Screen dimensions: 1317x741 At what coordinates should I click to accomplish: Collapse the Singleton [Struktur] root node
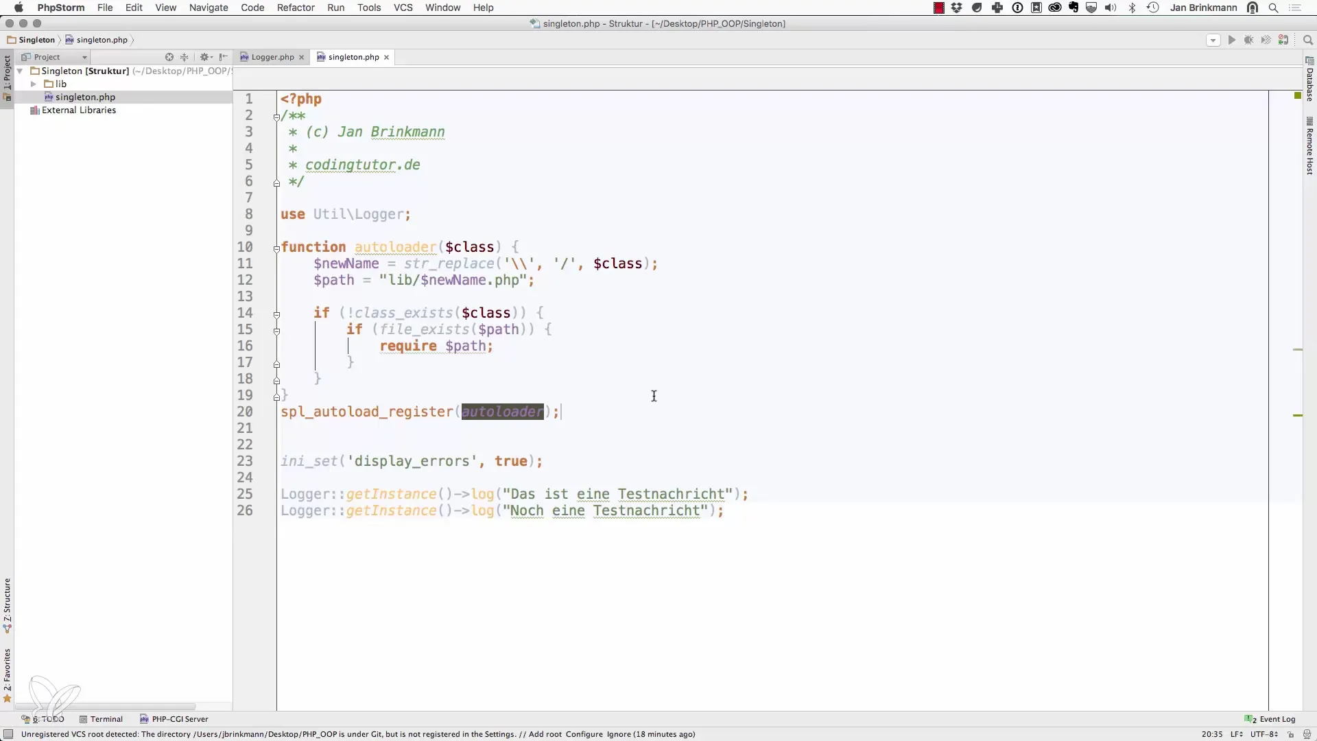tap(21, 71)
